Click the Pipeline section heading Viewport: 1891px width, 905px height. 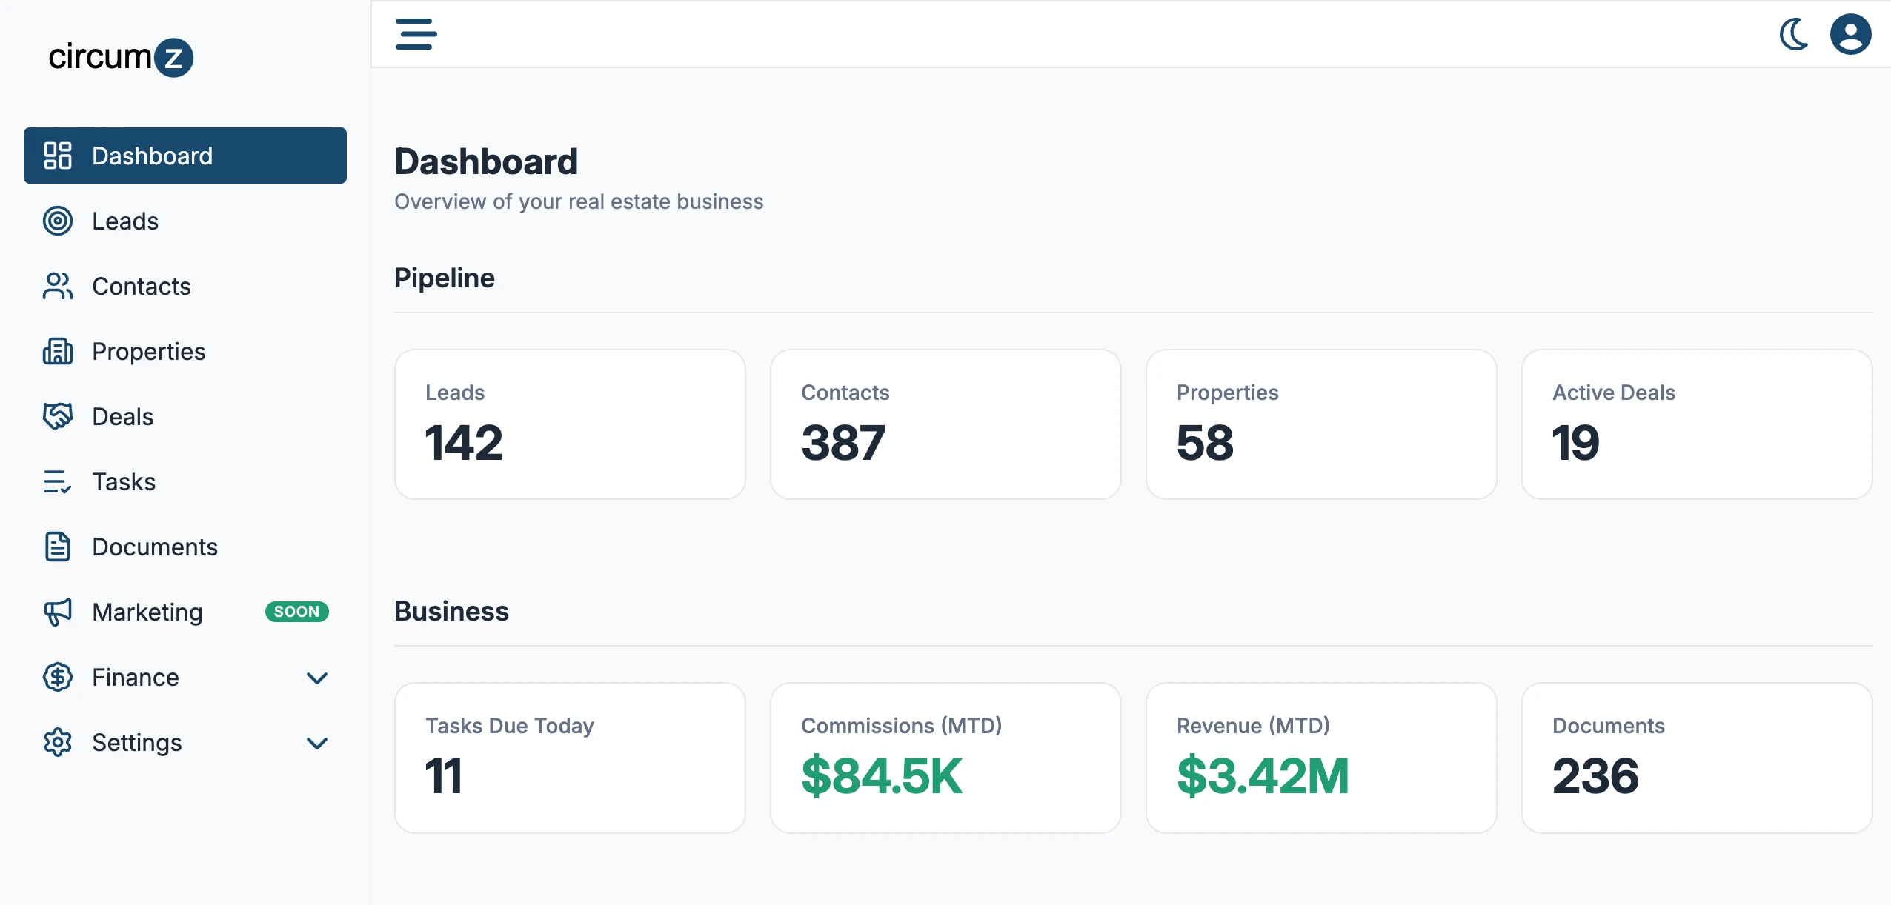445,278
